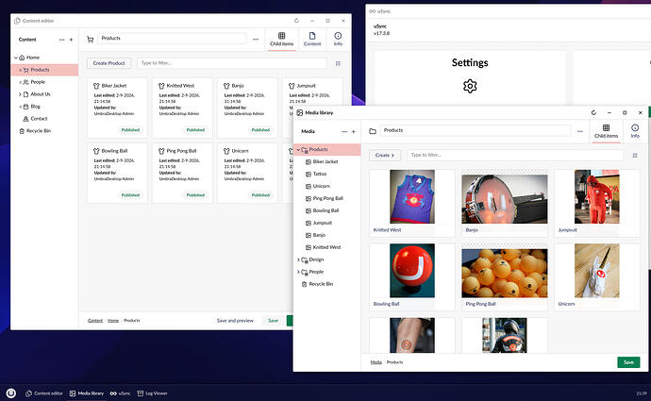Open Content tab in Content editor
651x401 pixels.
(312, 40)
